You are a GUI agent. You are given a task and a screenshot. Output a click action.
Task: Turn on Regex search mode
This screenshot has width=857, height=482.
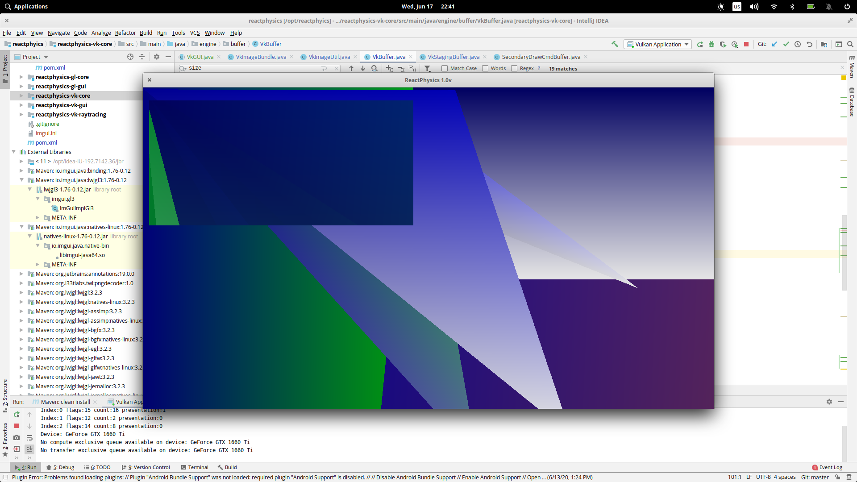pos(515,68)
